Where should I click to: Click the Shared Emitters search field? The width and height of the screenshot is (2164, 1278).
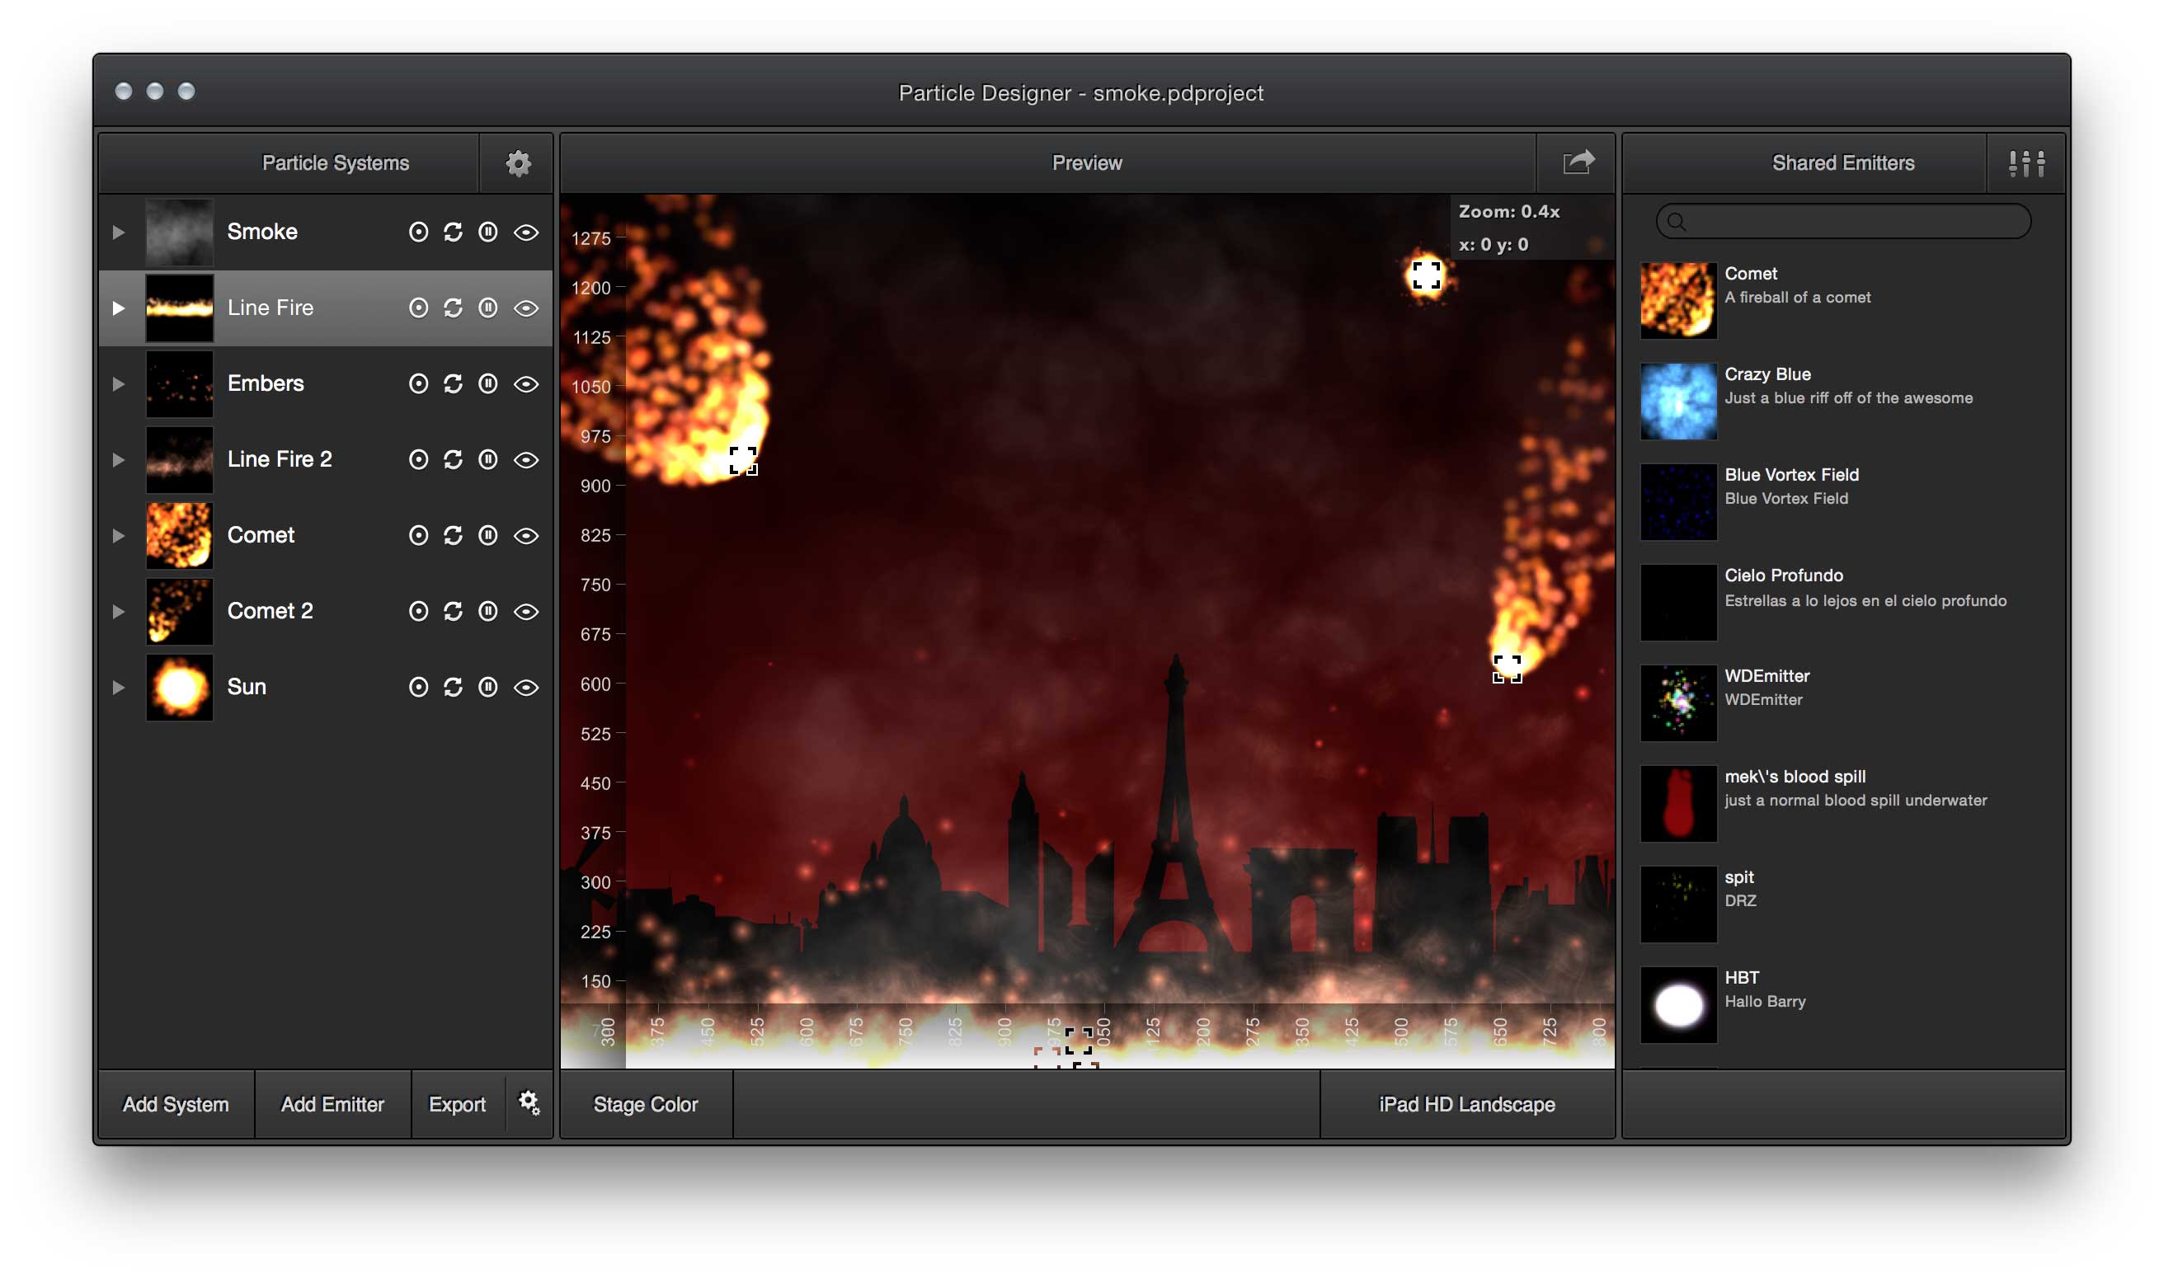(1843, 221)
